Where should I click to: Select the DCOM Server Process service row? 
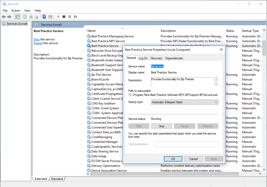[107, 161]
